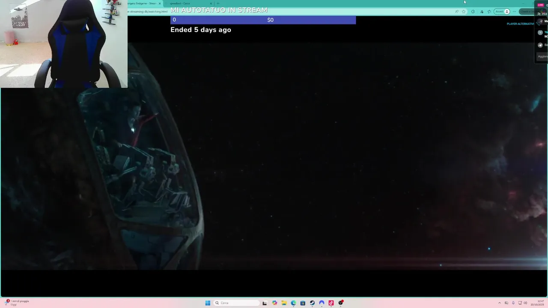Open TikTok app in taskbar
548x308 pixels.
coord(331,303)
